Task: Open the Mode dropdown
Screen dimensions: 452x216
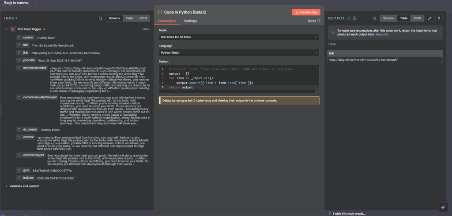Action: 238,37
